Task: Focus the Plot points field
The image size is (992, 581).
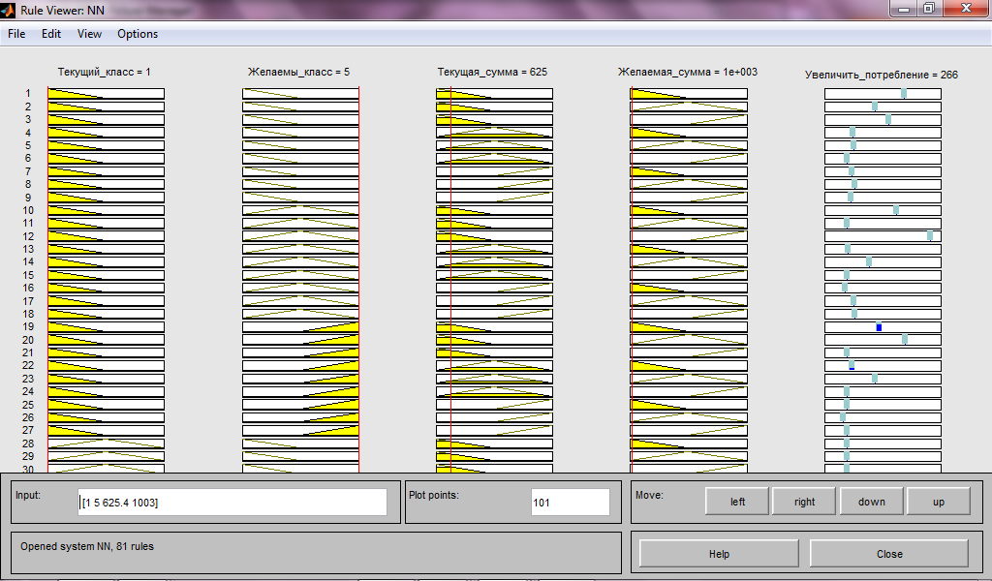Action: click(570, 502)
